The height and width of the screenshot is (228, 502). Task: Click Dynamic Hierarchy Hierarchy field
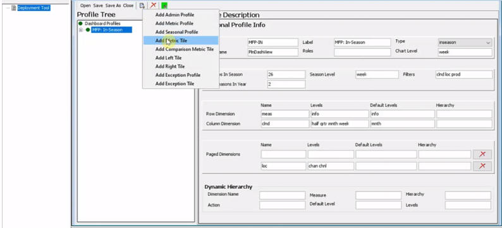coord(468,195)
